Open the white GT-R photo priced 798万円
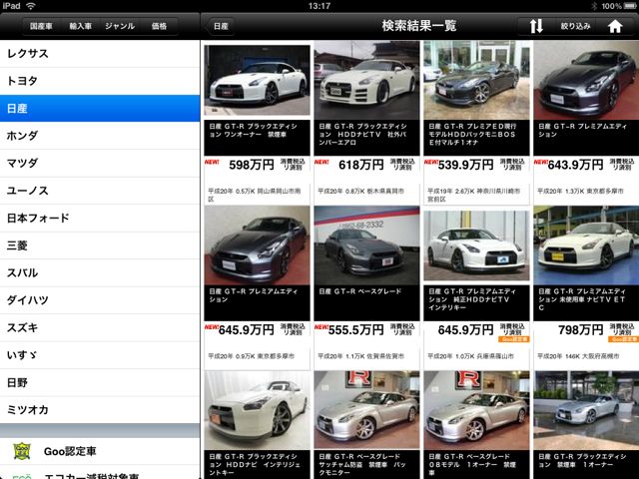 pyautogui.click(x=586, y=245)
